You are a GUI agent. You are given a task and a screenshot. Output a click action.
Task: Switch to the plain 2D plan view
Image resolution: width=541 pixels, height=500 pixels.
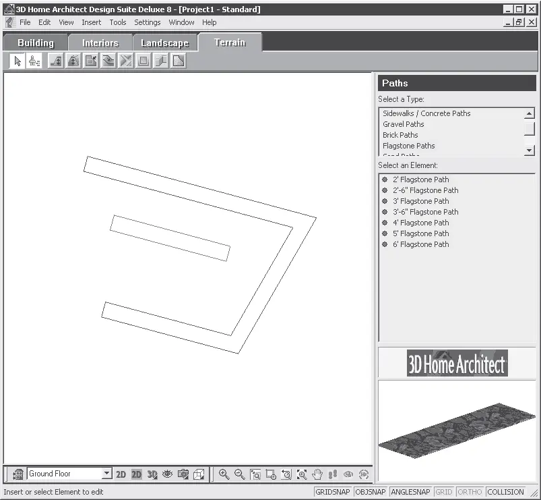(121, 474)
